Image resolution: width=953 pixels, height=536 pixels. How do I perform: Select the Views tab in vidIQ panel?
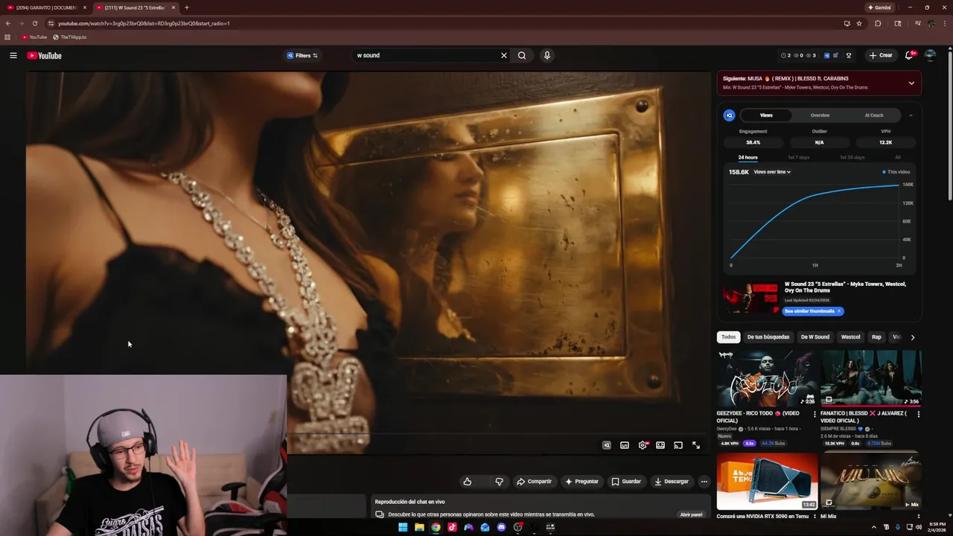click(766, 115)
